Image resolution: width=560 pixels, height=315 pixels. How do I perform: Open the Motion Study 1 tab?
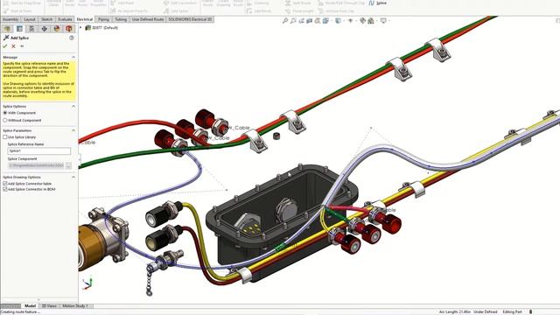75,306
